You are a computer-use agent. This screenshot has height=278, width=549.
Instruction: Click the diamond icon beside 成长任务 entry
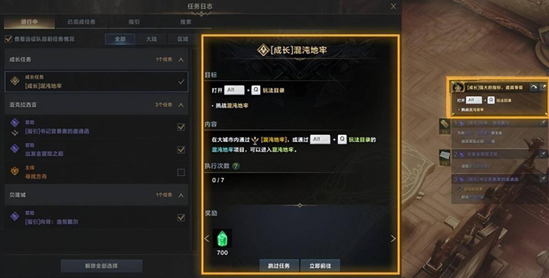(x=15, y=81)
